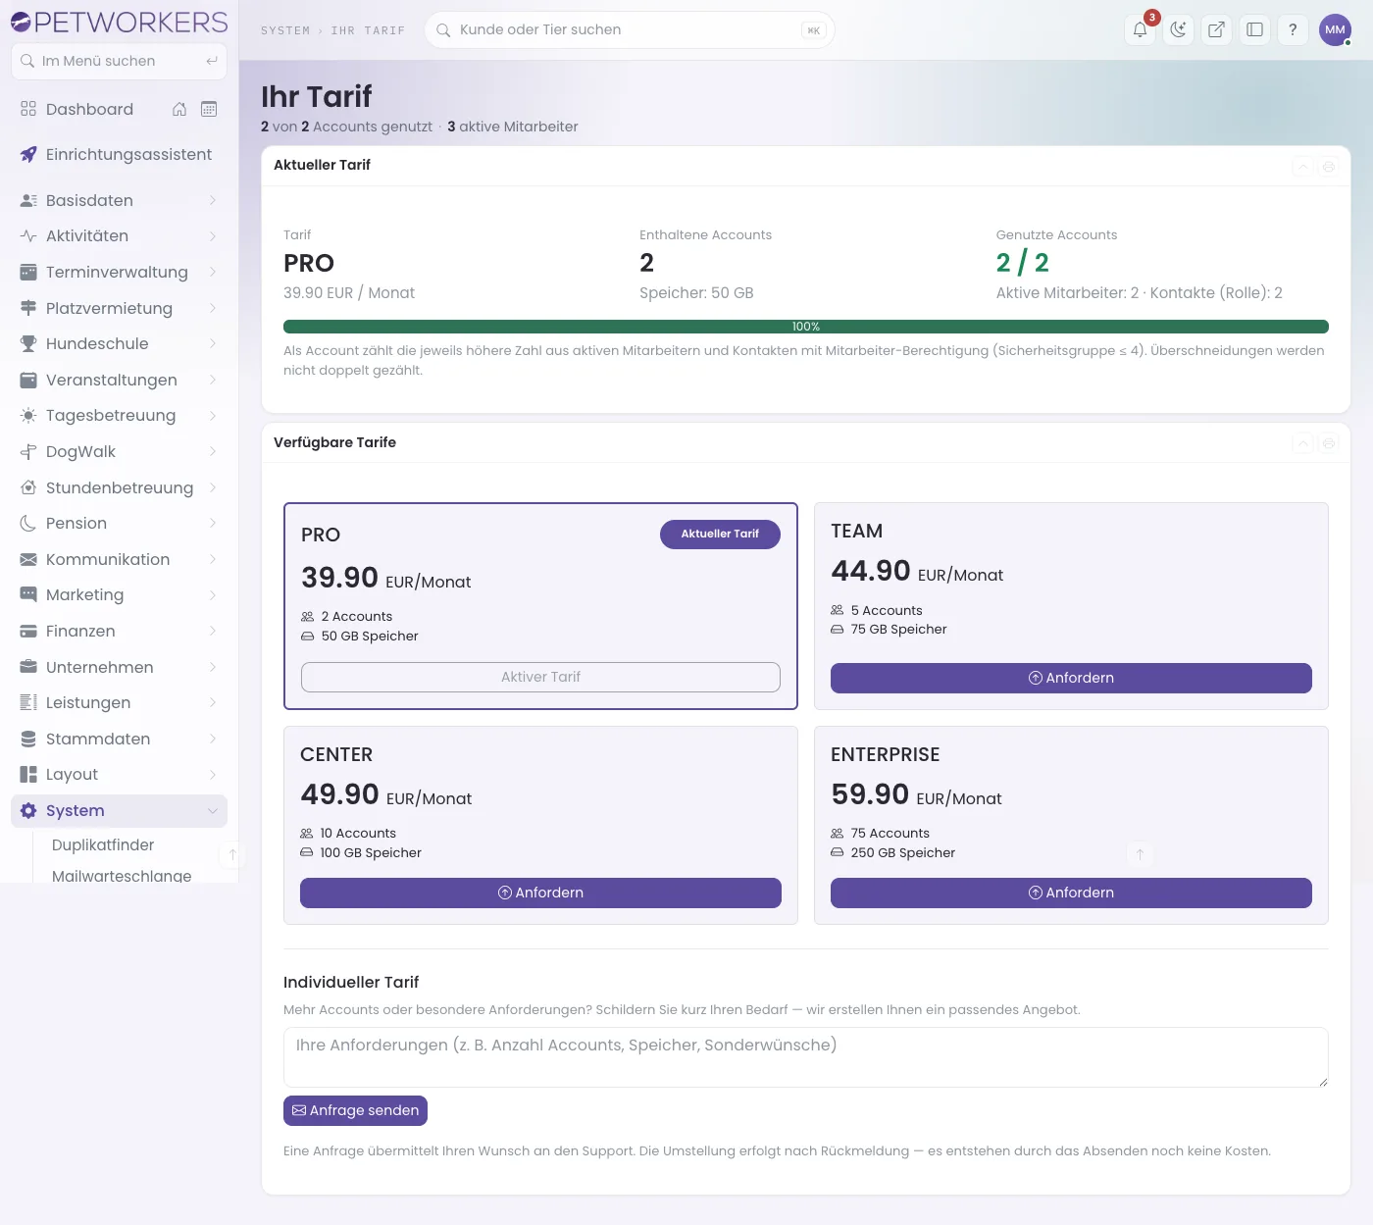Screen dimensions: 1373x1225
Task: Click the PETWORKERS logo
Action: click(119, 22)
